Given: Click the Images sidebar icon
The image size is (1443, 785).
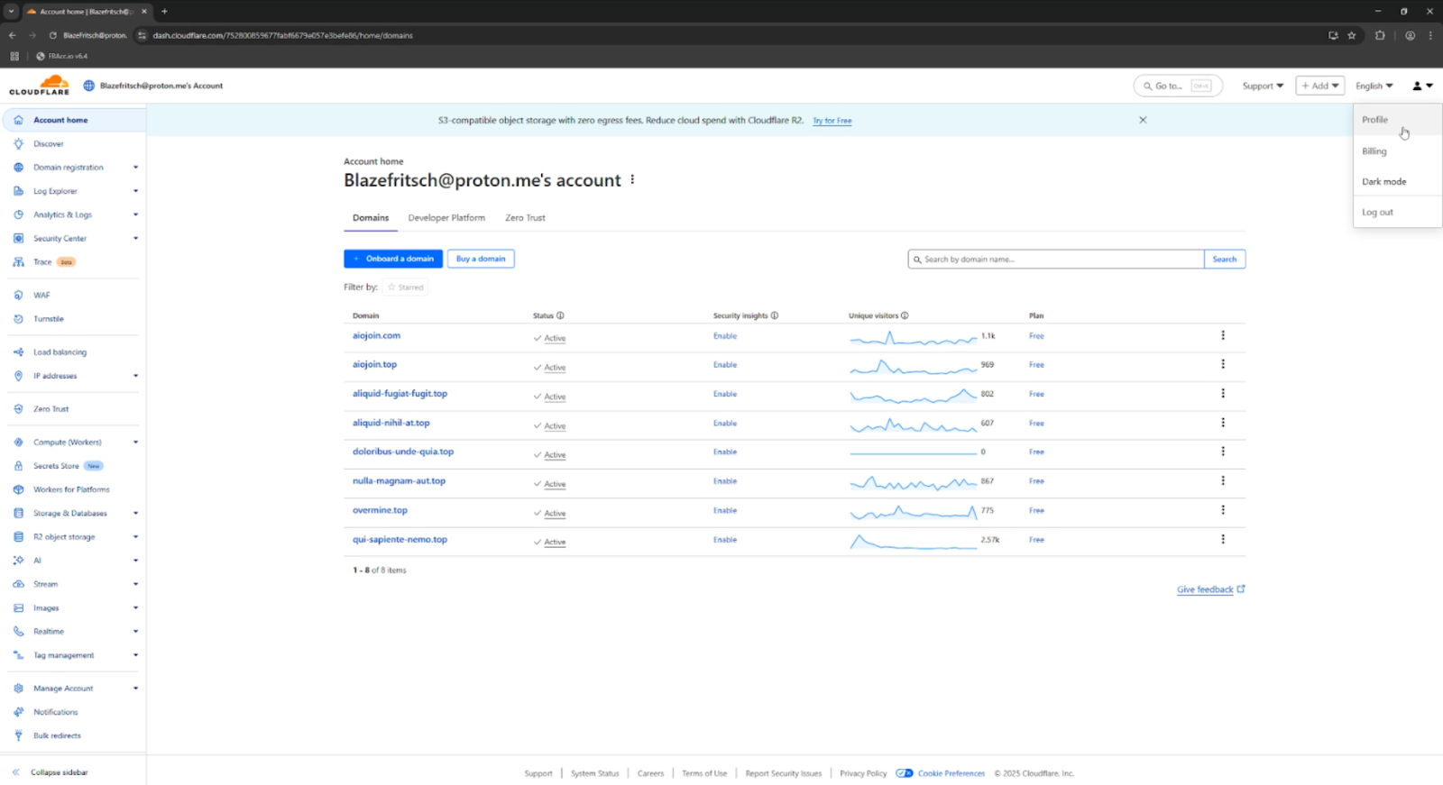Looking at the screenshot, I should [18, 608].
